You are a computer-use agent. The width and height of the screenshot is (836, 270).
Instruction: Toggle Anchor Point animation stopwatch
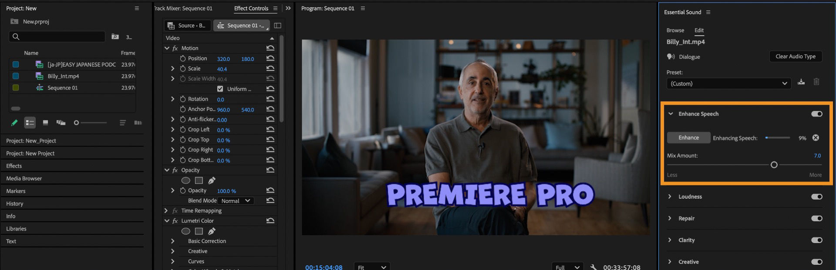183,109
